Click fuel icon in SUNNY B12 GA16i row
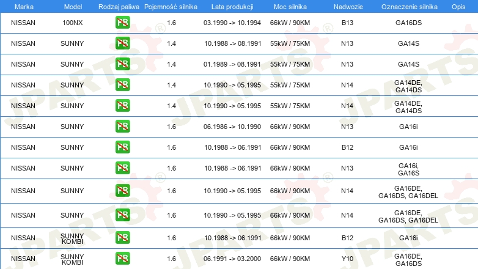Image resolution: width=478 pixels, height=269 pixels. click(122, 147)
